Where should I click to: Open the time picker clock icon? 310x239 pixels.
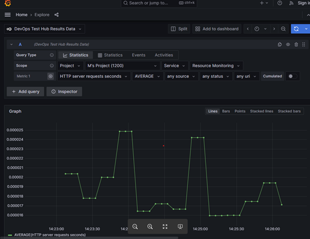point(256,29)
